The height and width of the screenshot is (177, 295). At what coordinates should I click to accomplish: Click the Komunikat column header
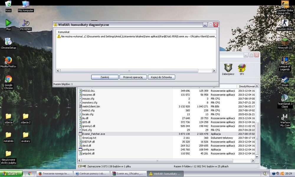pyautogui.click(x=136, y=32)
